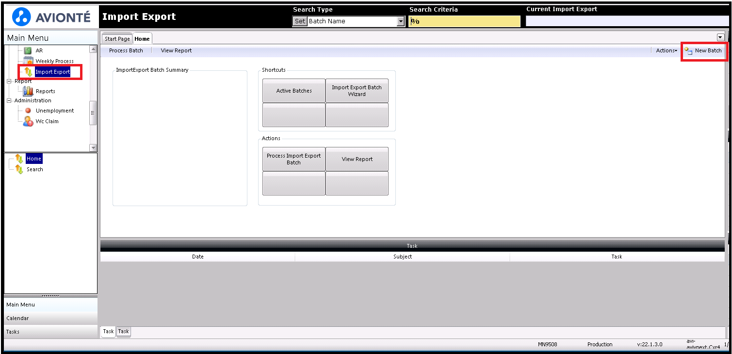Open AR in the Main Menu
The height and width of the screenshot is (354, 732).
coord(39,50)
